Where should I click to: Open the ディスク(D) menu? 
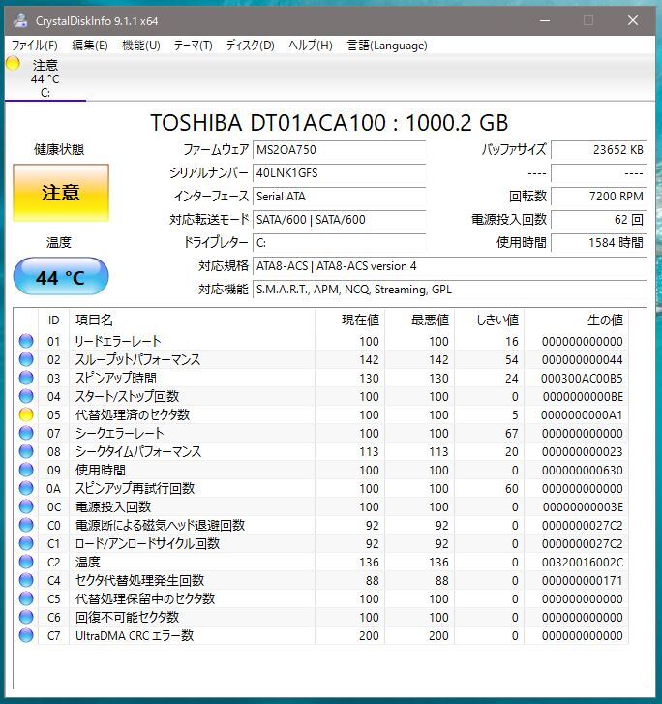pos(250,46)
